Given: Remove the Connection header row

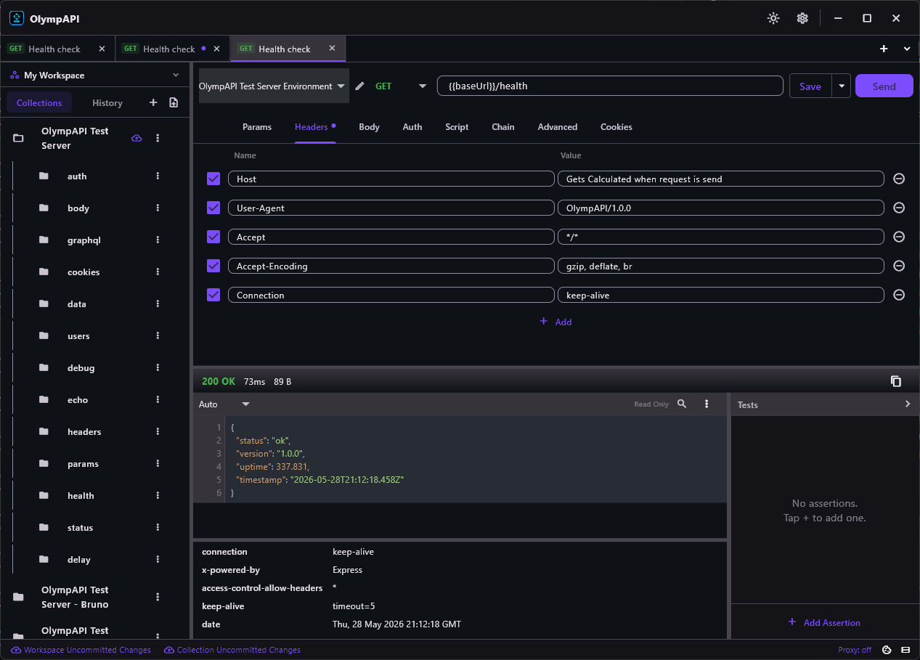Looking at the screenshot, I should tap(899, 295).
